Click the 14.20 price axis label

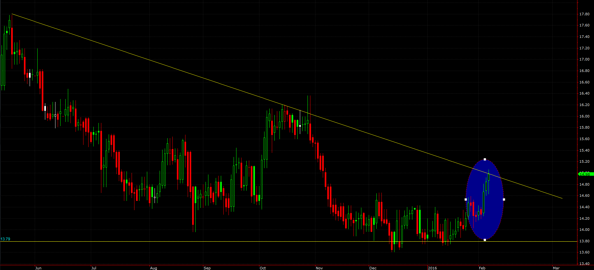584,218
